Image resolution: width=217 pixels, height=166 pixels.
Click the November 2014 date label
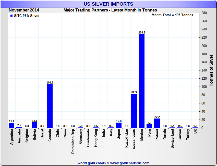click(x=23, y=10)
